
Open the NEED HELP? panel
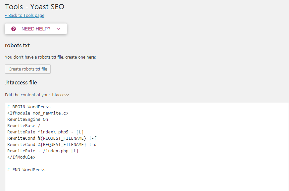click(x=36, y=29)
